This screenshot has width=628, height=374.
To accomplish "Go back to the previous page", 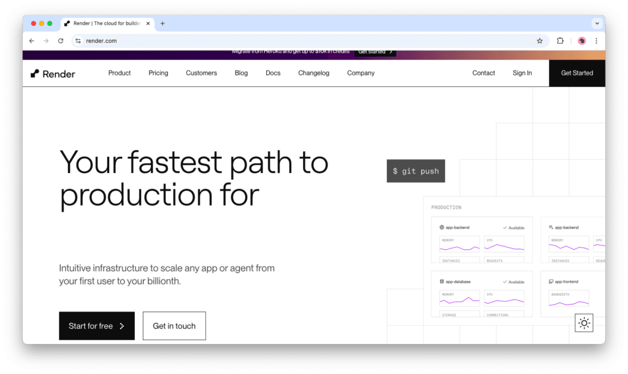I will pos(32,41).
